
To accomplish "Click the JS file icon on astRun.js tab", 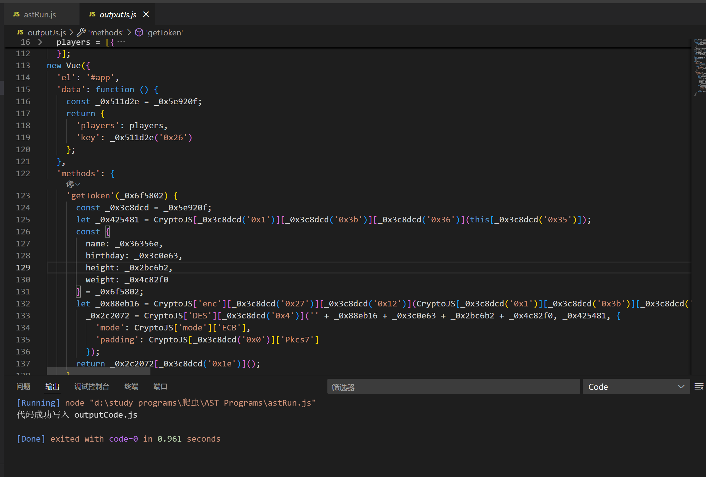I will coord(16,15).
